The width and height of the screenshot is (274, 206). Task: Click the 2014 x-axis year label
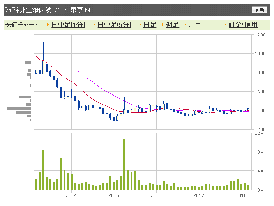point(71,195)
